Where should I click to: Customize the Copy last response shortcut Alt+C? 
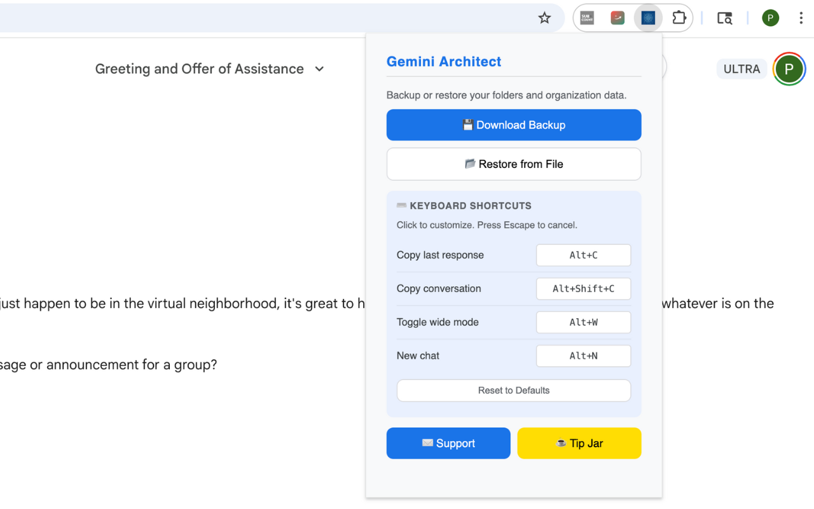(x=583, y=254)
